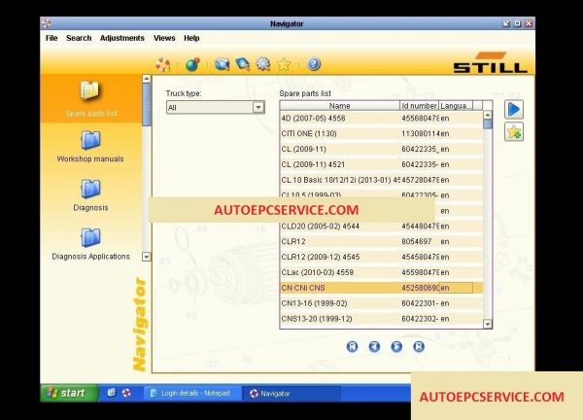Open the gear adjustments toolbar icon

(263, 64)
